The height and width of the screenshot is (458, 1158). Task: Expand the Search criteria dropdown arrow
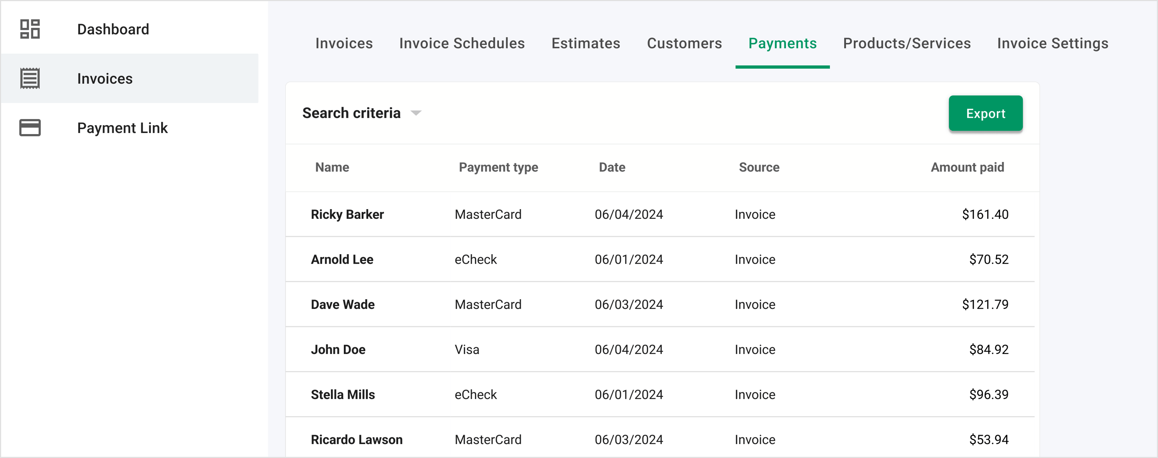(x=416, y=113)
